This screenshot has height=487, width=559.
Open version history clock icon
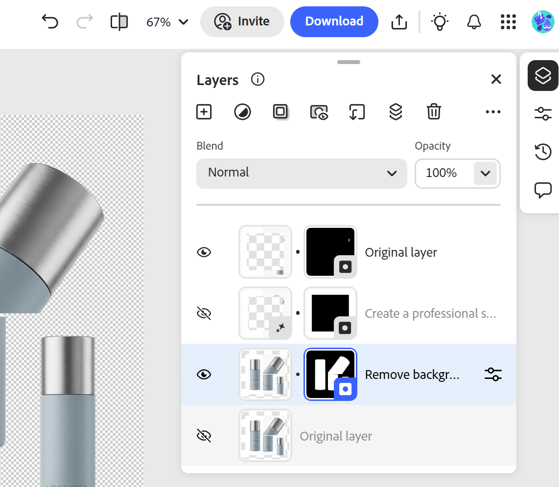[543, 152]
